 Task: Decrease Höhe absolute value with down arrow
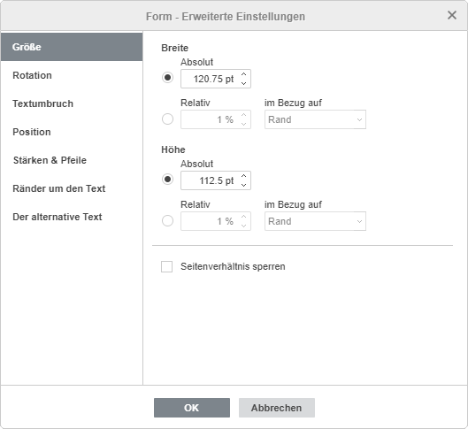pos(243,185)
